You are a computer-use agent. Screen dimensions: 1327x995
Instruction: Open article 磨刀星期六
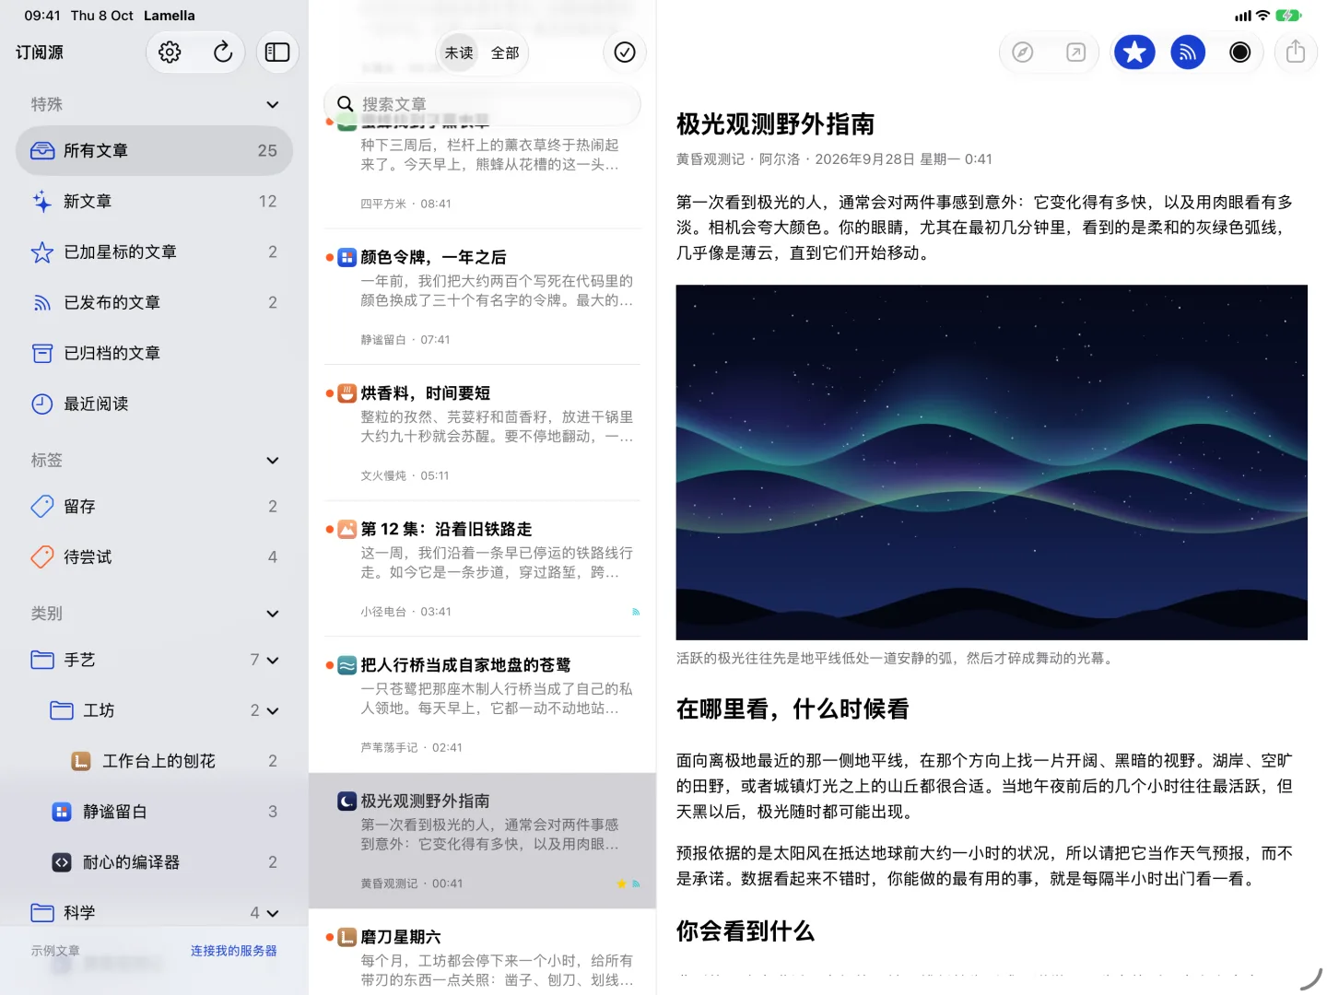pos(482,953)
